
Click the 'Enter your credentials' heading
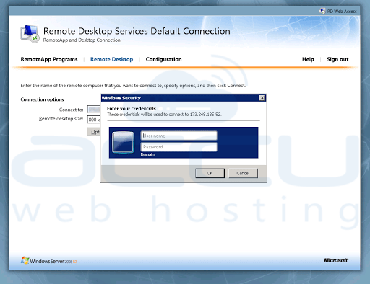click(132, 108)
